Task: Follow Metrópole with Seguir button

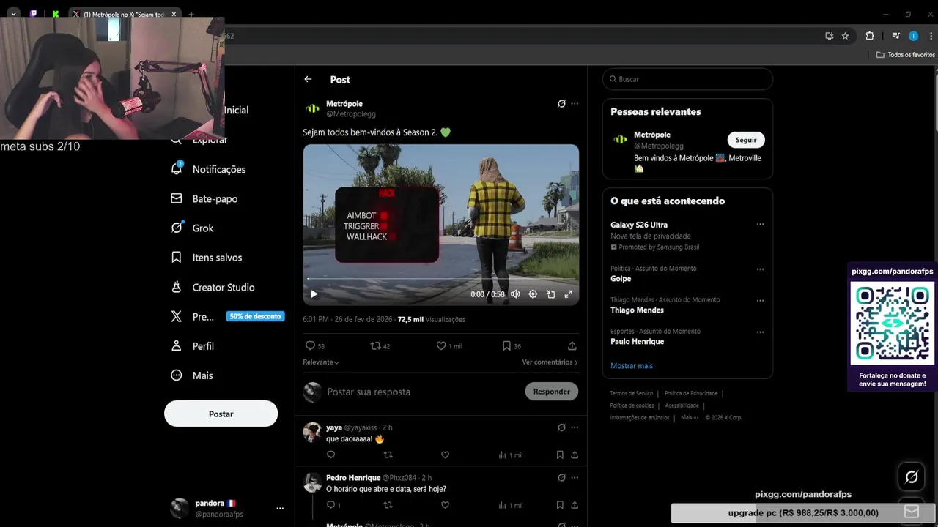Action: click(x=746, y=140)
